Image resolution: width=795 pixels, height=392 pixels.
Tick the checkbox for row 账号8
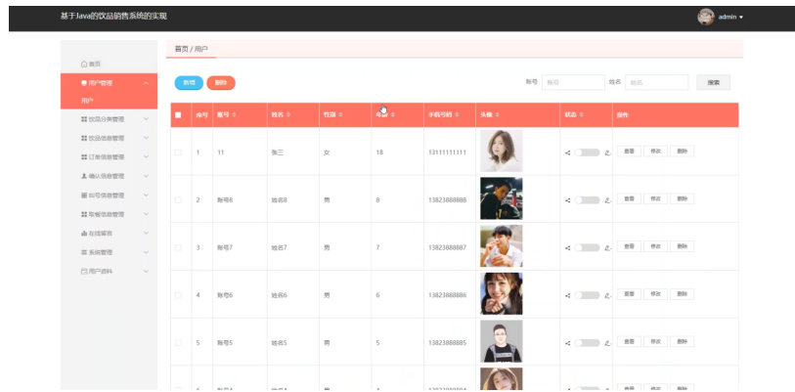[x=178, y=199]
